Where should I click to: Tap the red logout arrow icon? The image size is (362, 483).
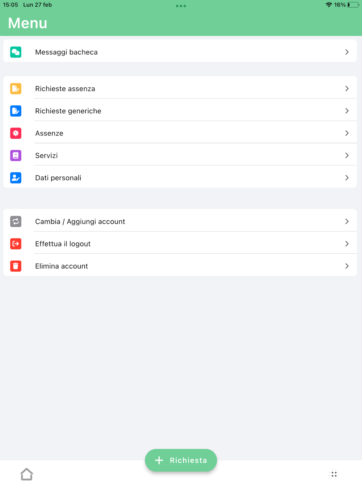pos(16,244)
